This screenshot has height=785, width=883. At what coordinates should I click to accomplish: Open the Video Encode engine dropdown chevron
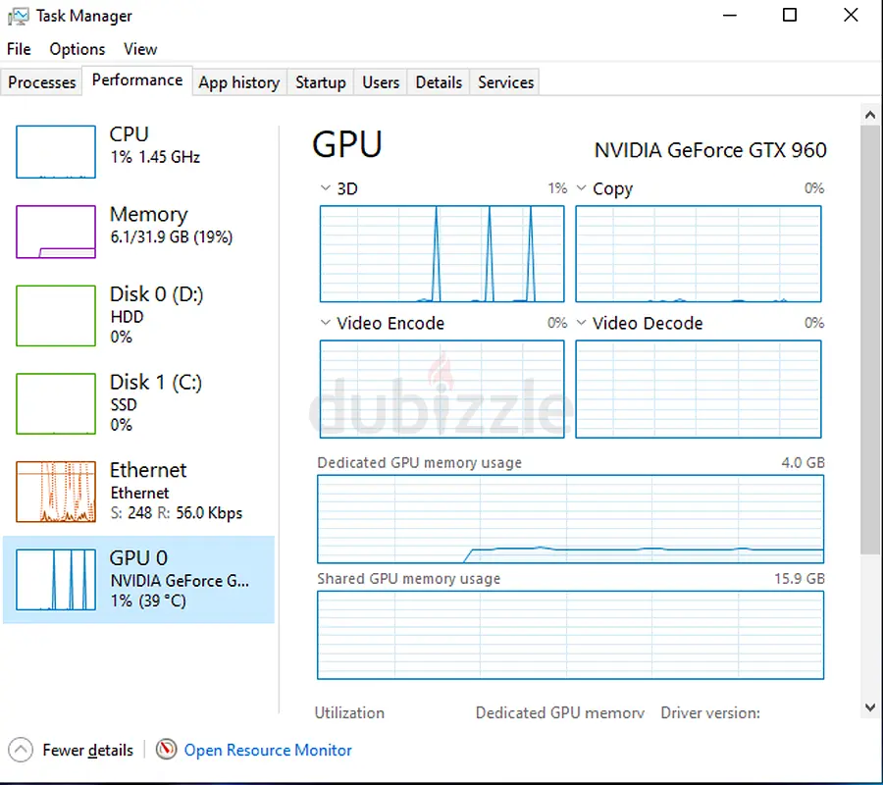click(x=325, y=322)
